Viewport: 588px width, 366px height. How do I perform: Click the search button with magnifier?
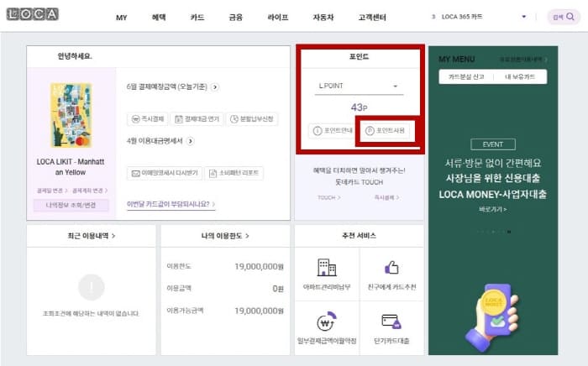pos(564,17)
